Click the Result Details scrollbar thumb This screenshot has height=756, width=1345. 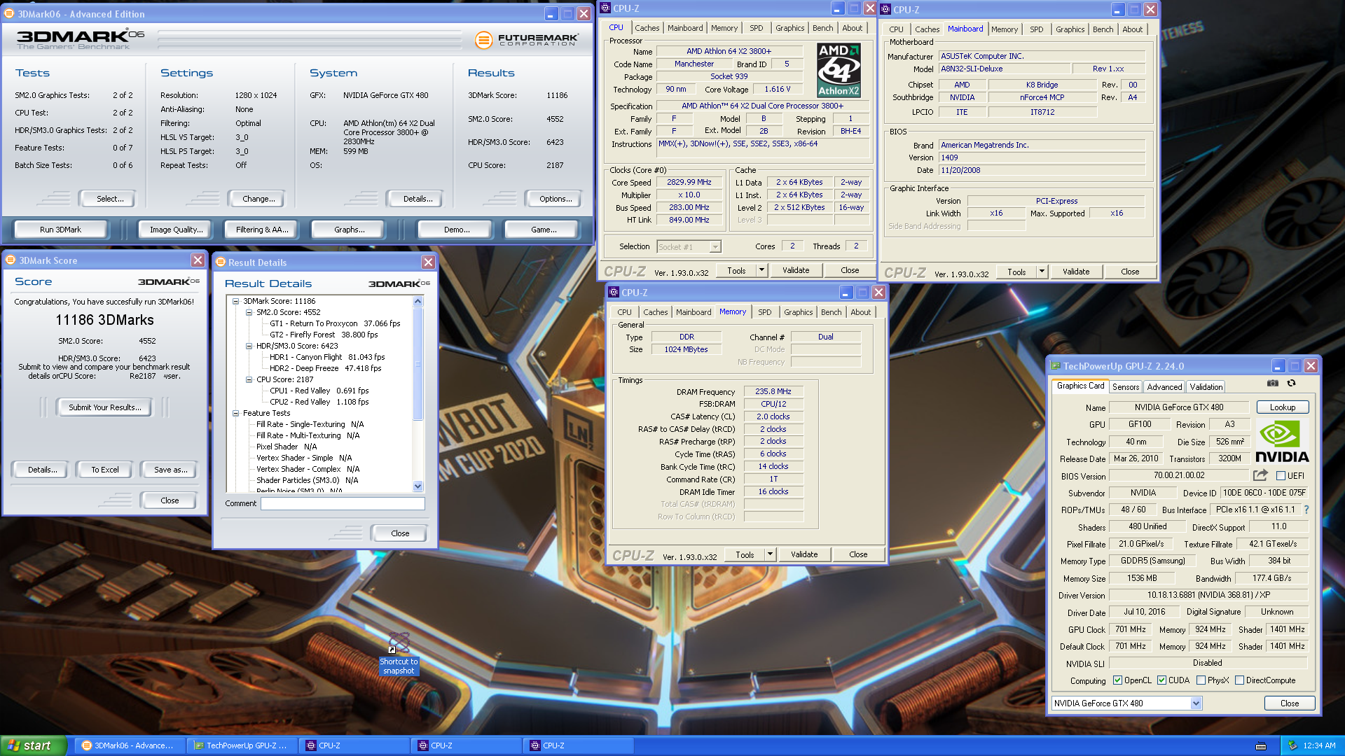point(418,364)
